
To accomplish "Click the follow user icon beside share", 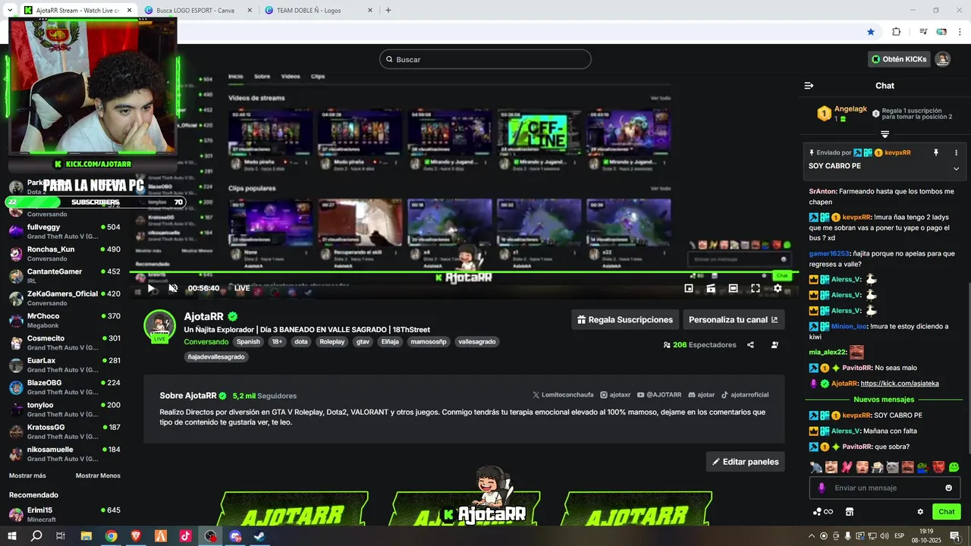I will click(775, 345).
